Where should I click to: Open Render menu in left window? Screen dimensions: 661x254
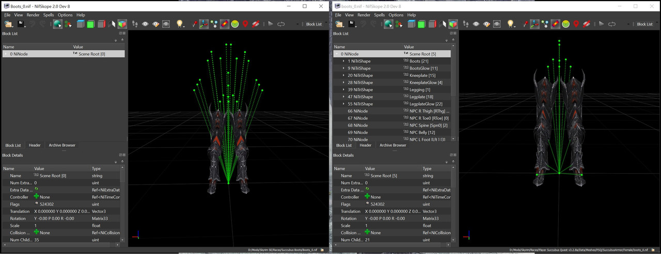click(33, 15)
